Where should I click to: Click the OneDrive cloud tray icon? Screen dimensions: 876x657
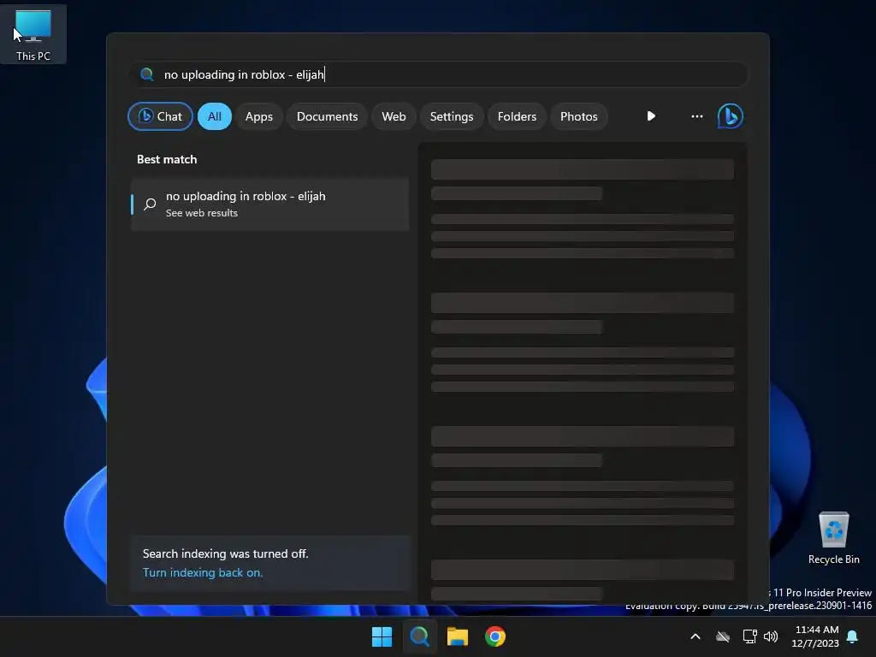tap(723, 636)
